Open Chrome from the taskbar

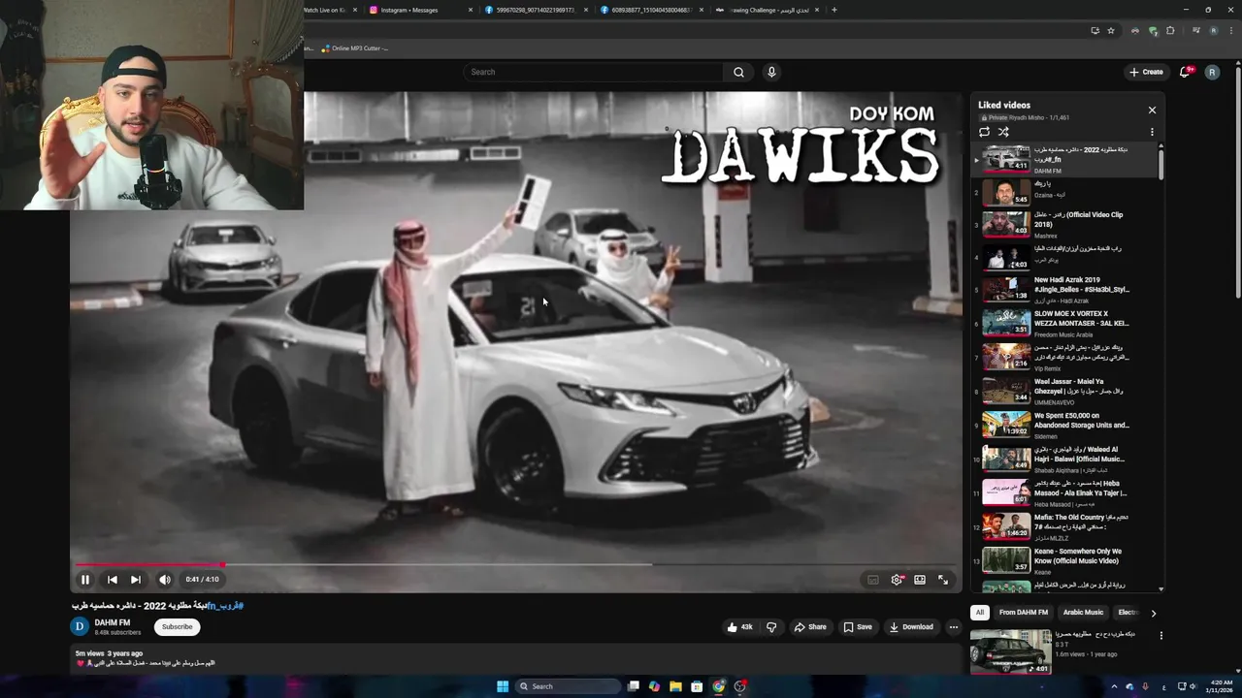[718, 686]
